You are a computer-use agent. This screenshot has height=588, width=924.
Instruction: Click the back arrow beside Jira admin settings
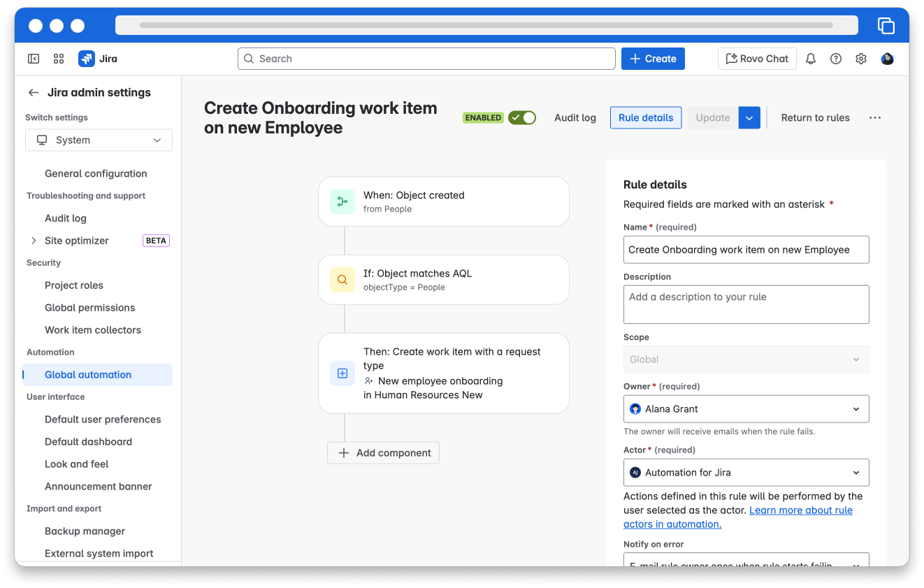point(33,92)
